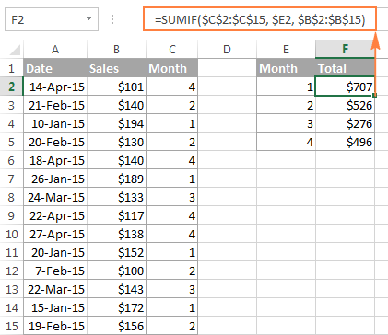Select cell with date 7-Feb-15

55,271
